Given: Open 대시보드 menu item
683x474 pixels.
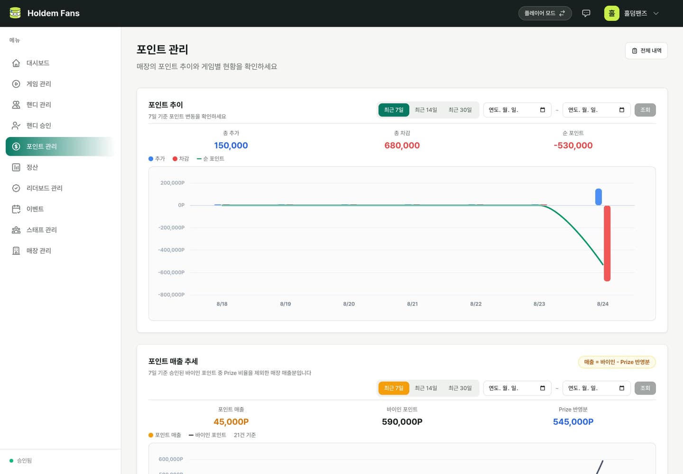Looking at the screenshot, I should click(60, 63).
